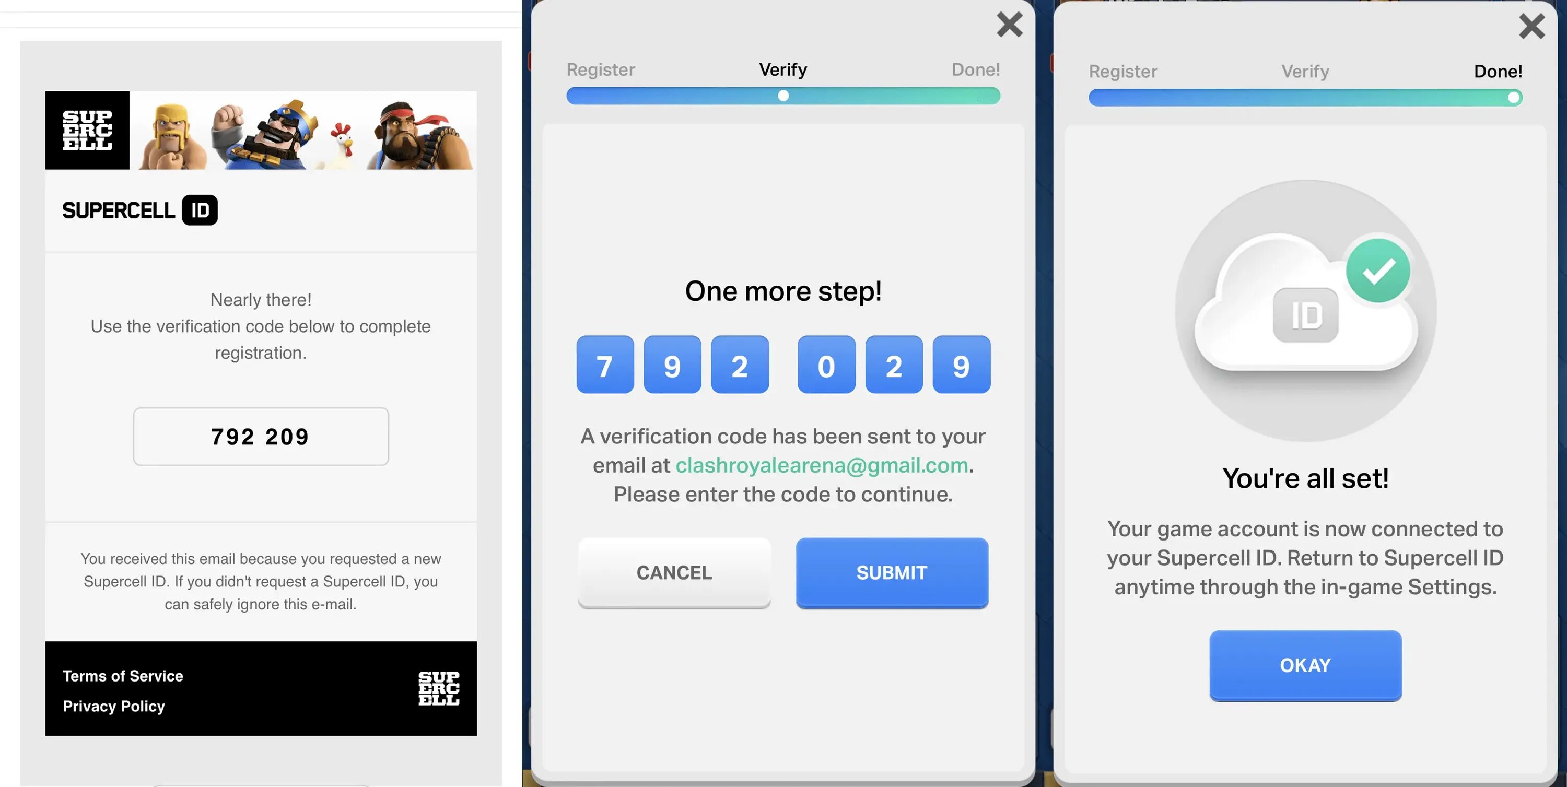Image resolution: width=1567 pixels, height=787 pixels.
Task: Click OKAY to confirm account connection
Action: click(1305, 664)
